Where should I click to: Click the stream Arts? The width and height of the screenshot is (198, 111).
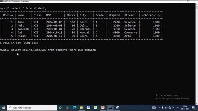[127, 36]
